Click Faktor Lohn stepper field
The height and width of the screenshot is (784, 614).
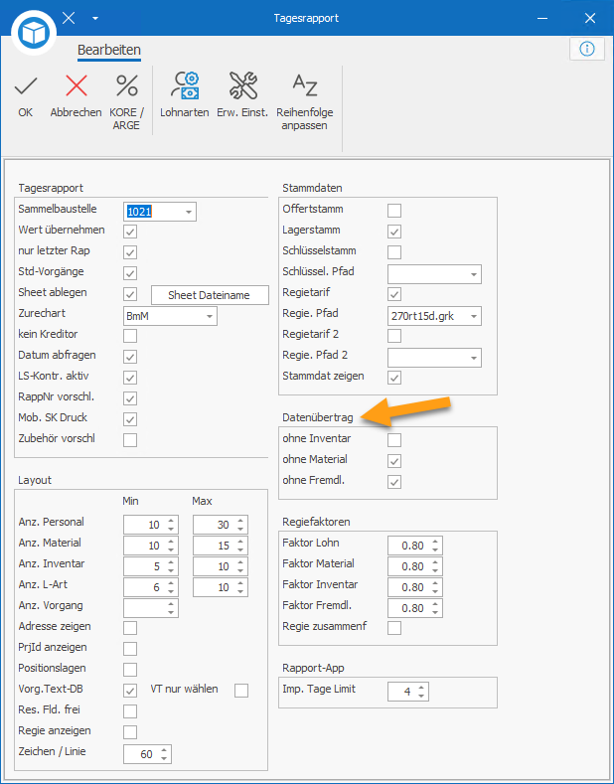415,546
